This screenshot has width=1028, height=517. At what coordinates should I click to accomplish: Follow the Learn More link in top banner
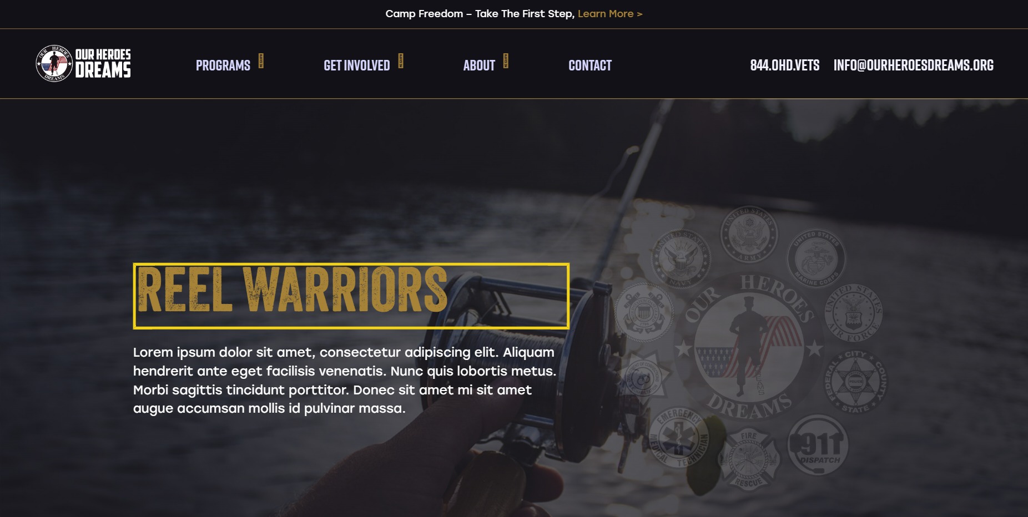(610, 14)
